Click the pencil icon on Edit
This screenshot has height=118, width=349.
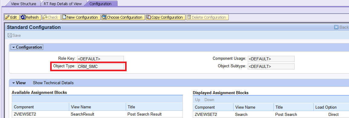click(7, 17)
